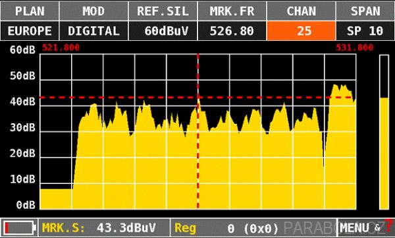Click the 531.800 stop frequency label

click(354, 47)
